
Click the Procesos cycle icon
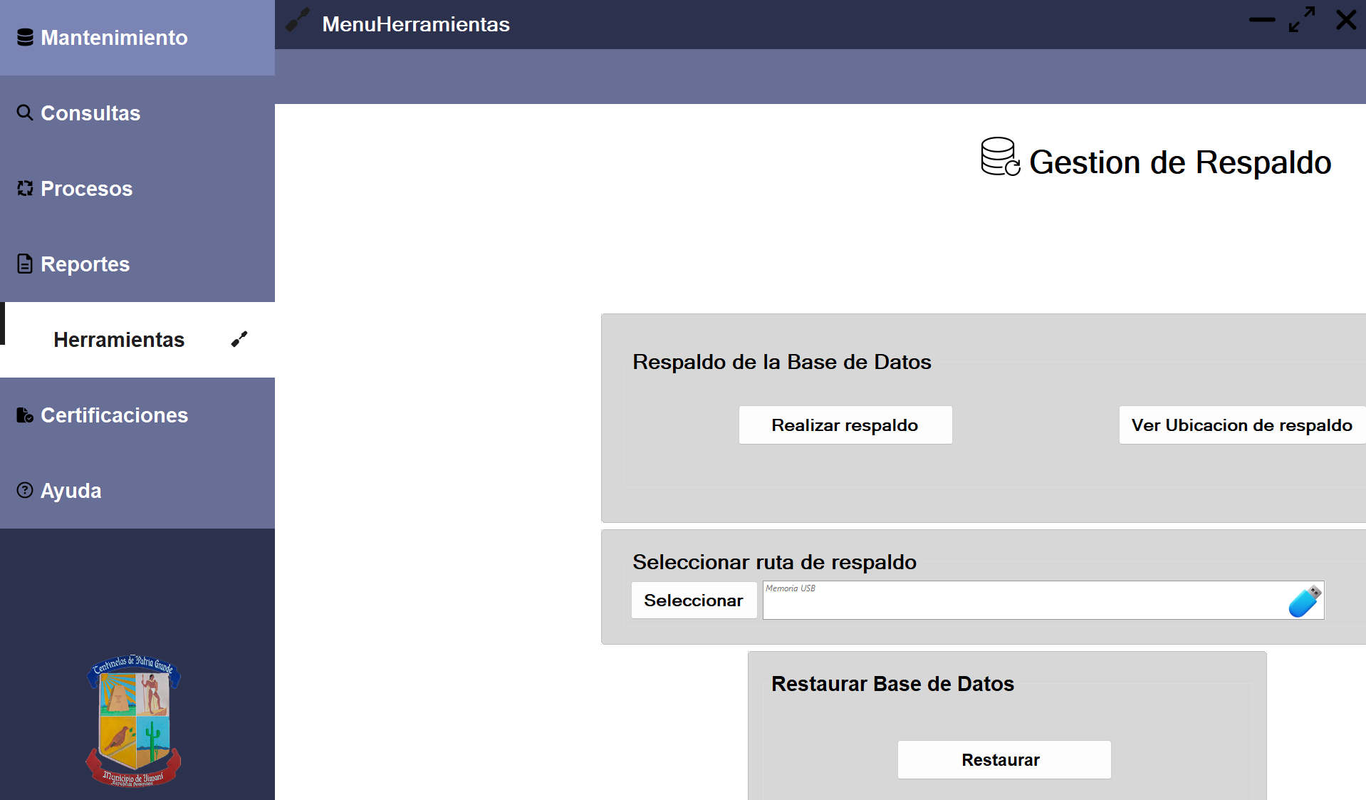[x=25, y=188]
